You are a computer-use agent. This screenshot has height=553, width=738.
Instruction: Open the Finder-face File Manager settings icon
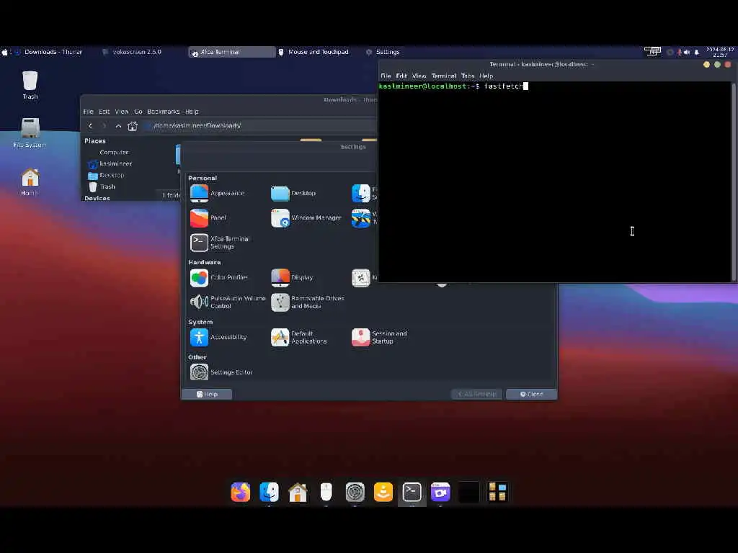point(361,193)
